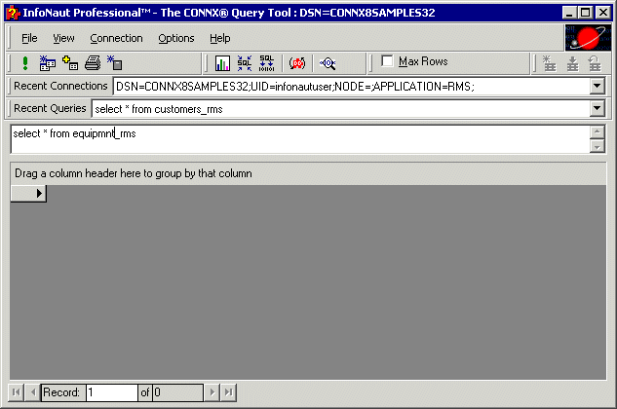The height and width of the screenshot is (409, 617).
Task: Click the SQL icon with inward arrows
Action: click(245, 63)
